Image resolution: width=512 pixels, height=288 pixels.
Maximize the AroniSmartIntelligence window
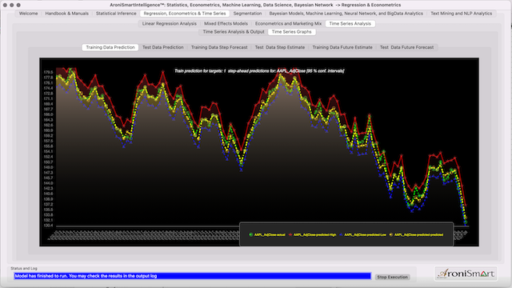(x=18, y=5)
